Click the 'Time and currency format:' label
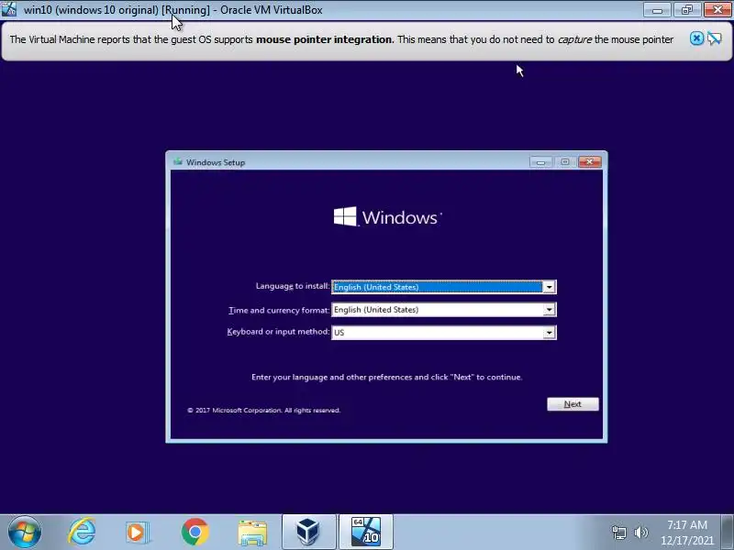The width and height of the screenshot is (734, 550). point(279,310)
